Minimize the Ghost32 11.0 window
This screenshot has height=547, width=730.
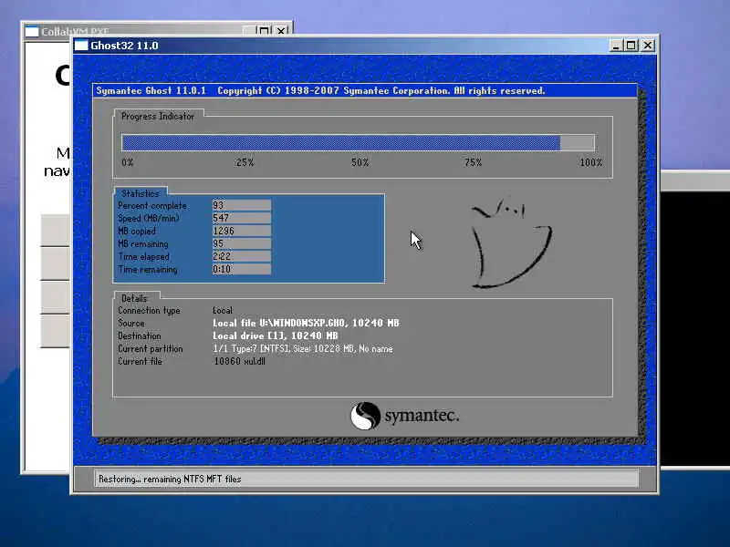(x=615, y=45)
